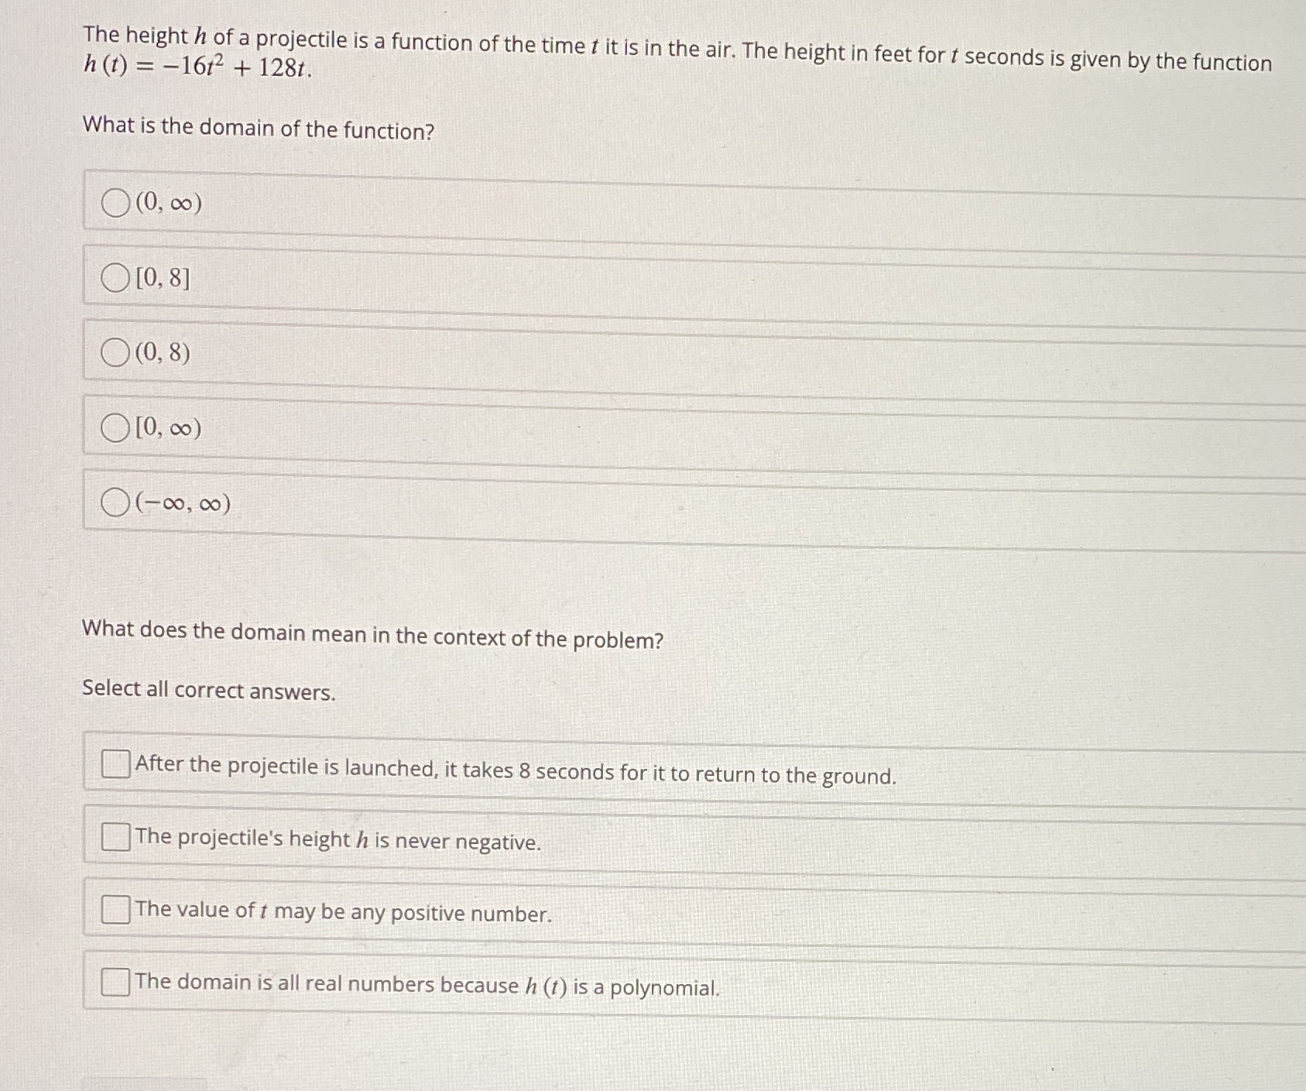Image resolution: width=1306 pixels, height=1091 pixels.
Task: Select the radio button for [0, ∞)
Action: click(x=115, y=427)
